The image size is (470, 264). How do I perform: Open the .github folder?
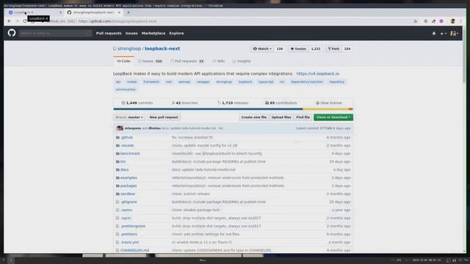coord(126,137)
